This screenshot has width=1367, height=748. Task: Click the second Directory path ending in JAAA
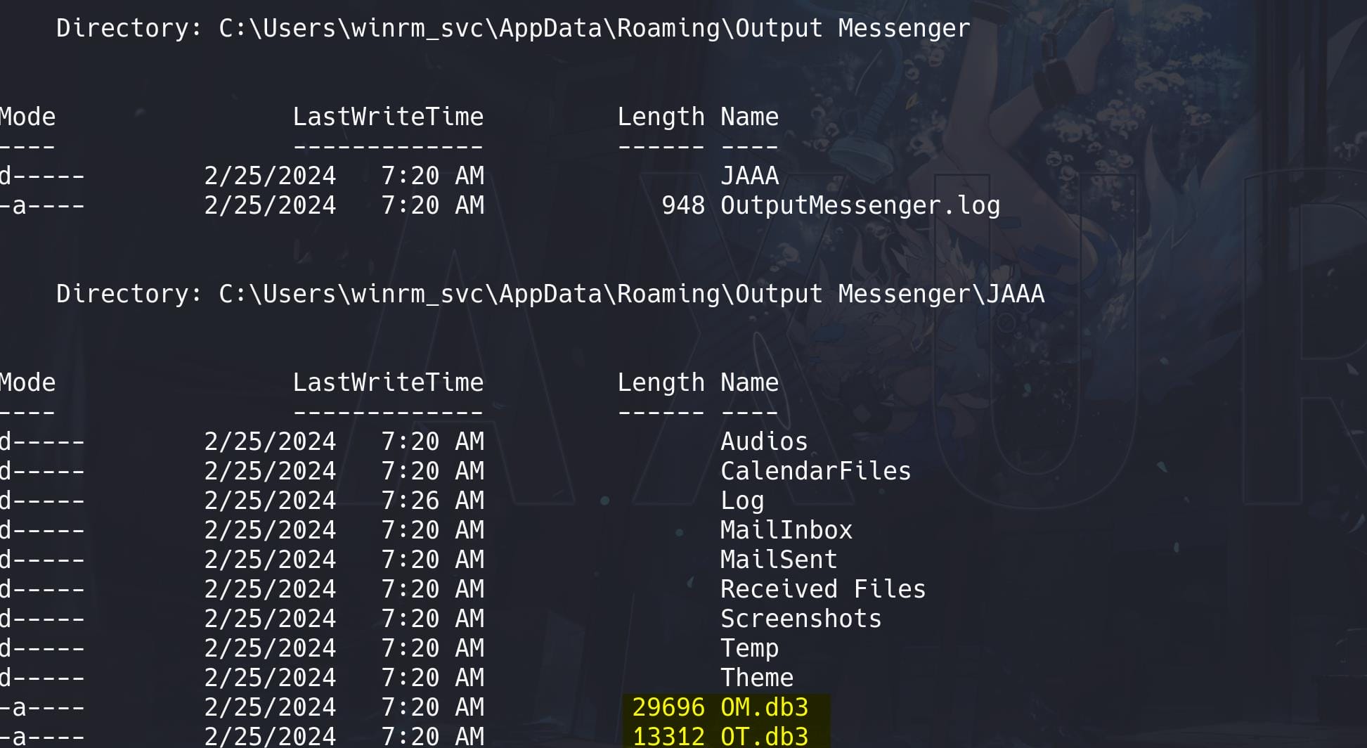click(631, 294)
